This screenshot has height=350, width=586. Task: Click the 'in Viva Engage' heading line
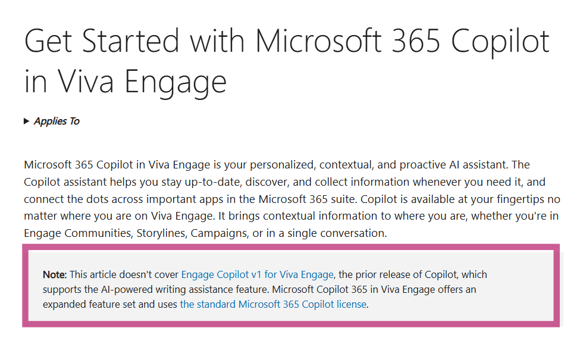tap(125, 82)
